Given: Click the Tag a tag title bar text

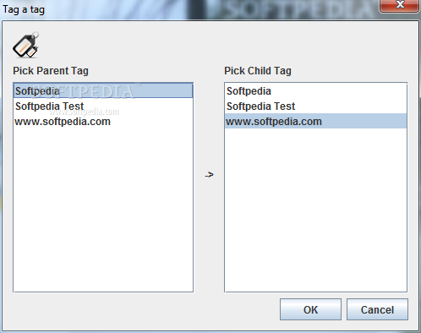Looking at the screenshot, I should 24,9.
